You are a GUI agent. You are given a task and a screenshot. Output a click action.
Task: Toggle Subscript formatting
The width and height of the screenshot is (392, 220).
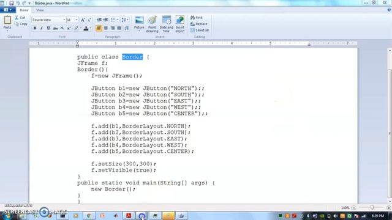pos(62,28)
